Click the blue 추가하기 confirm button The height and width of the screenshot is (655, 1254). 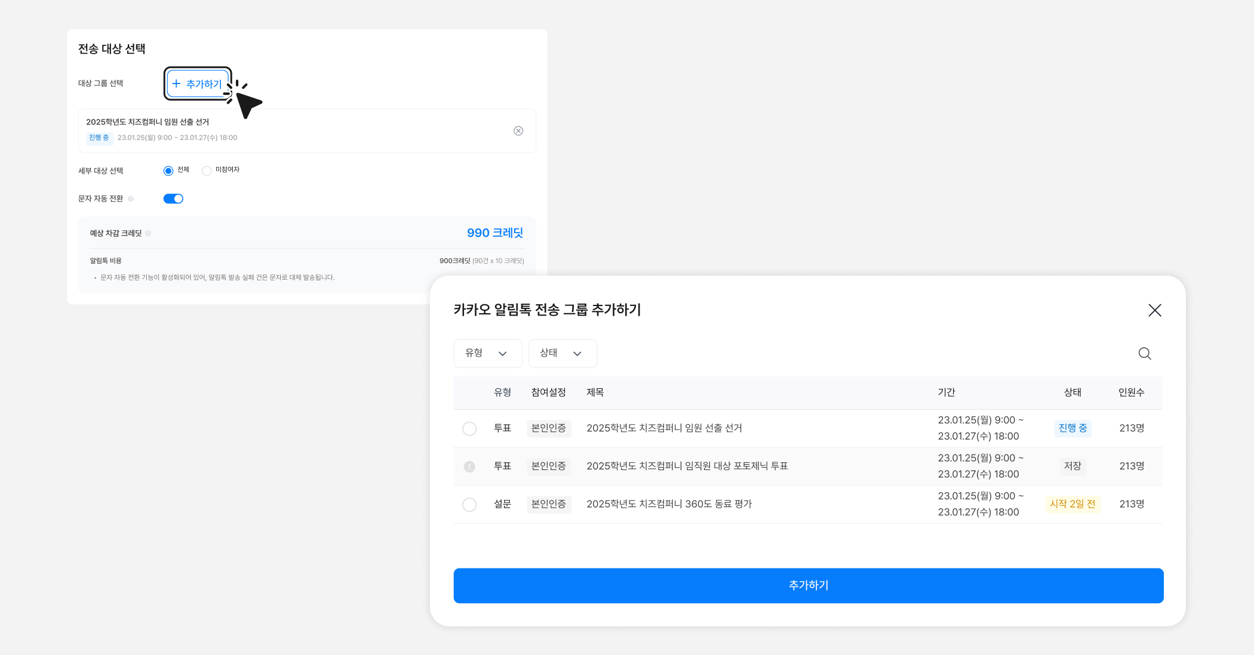click(x=808, y=585)
